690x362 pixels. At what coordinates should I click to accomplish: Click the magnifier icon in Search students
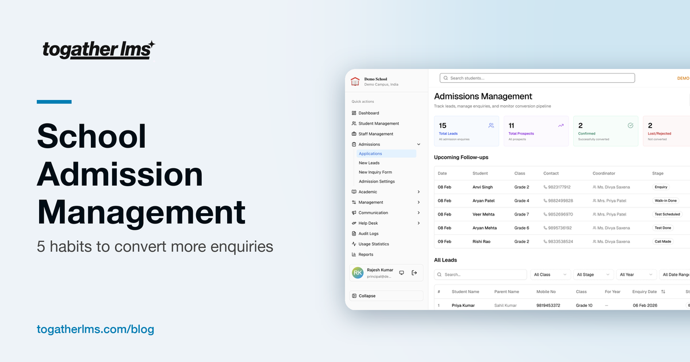click(x=445, y=78)
